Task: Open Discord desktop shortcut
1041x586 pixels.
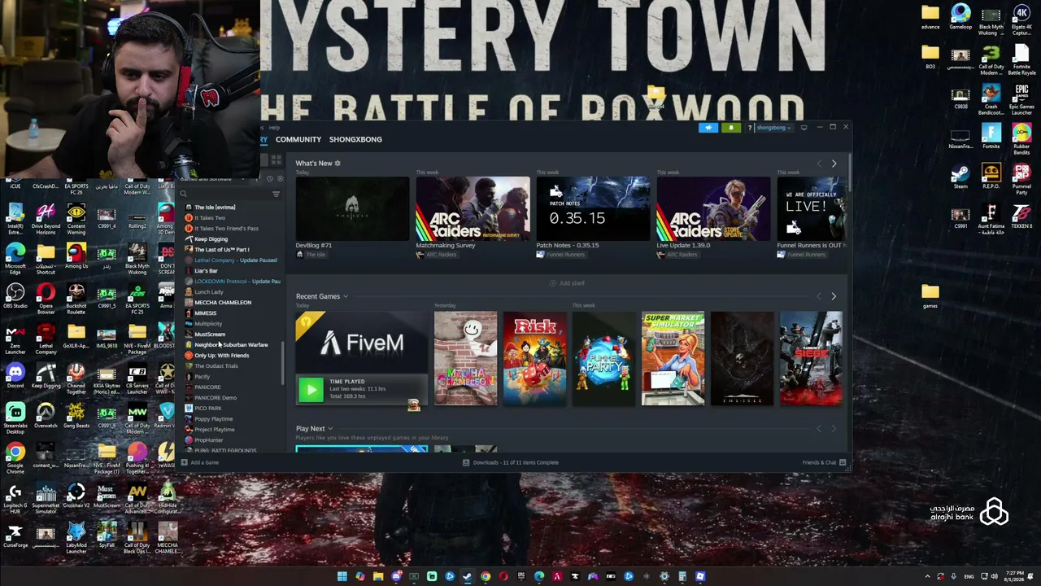Action: 15,376
